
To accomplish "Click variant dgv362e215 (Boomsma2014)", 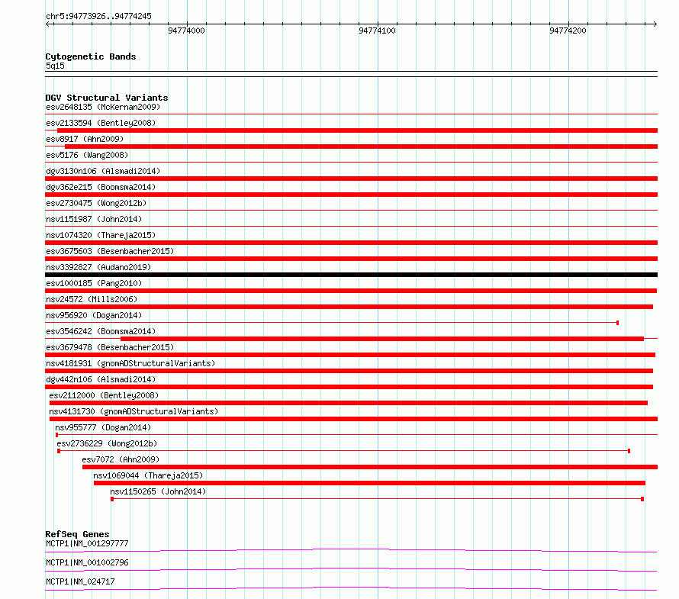I will (x=101, y=187).
